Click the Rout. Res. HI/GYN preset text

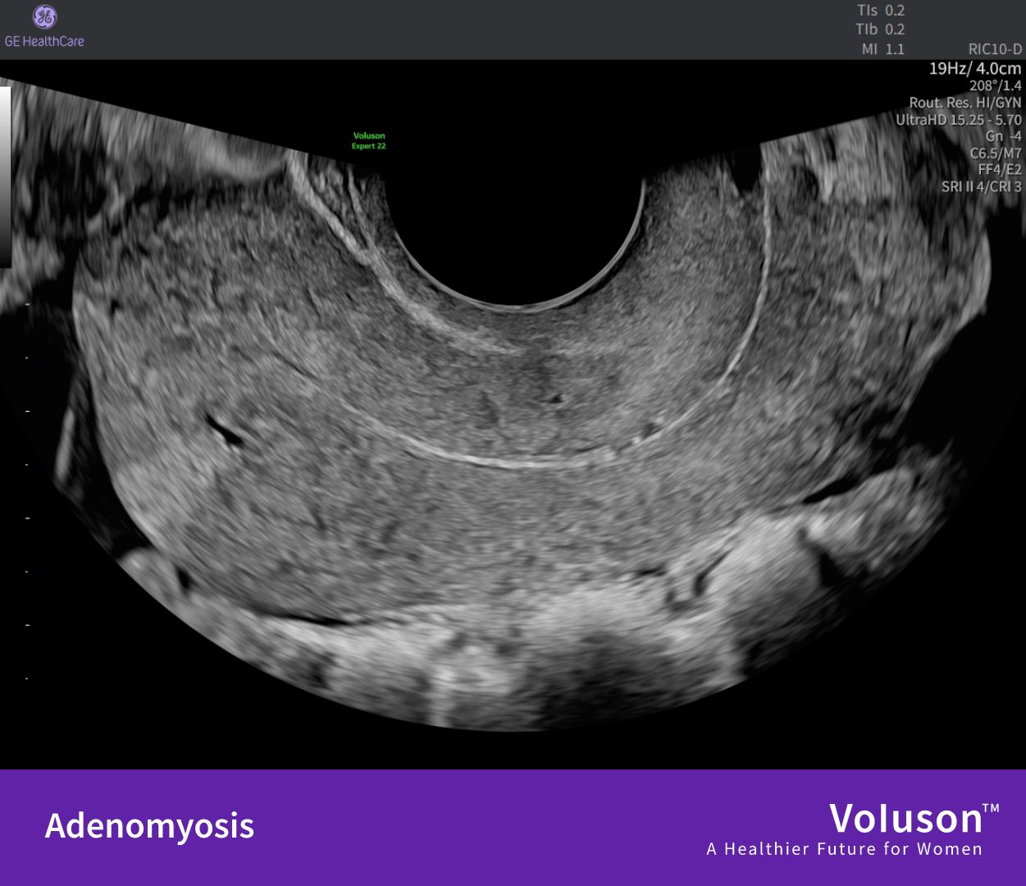(x=964, y=103)
